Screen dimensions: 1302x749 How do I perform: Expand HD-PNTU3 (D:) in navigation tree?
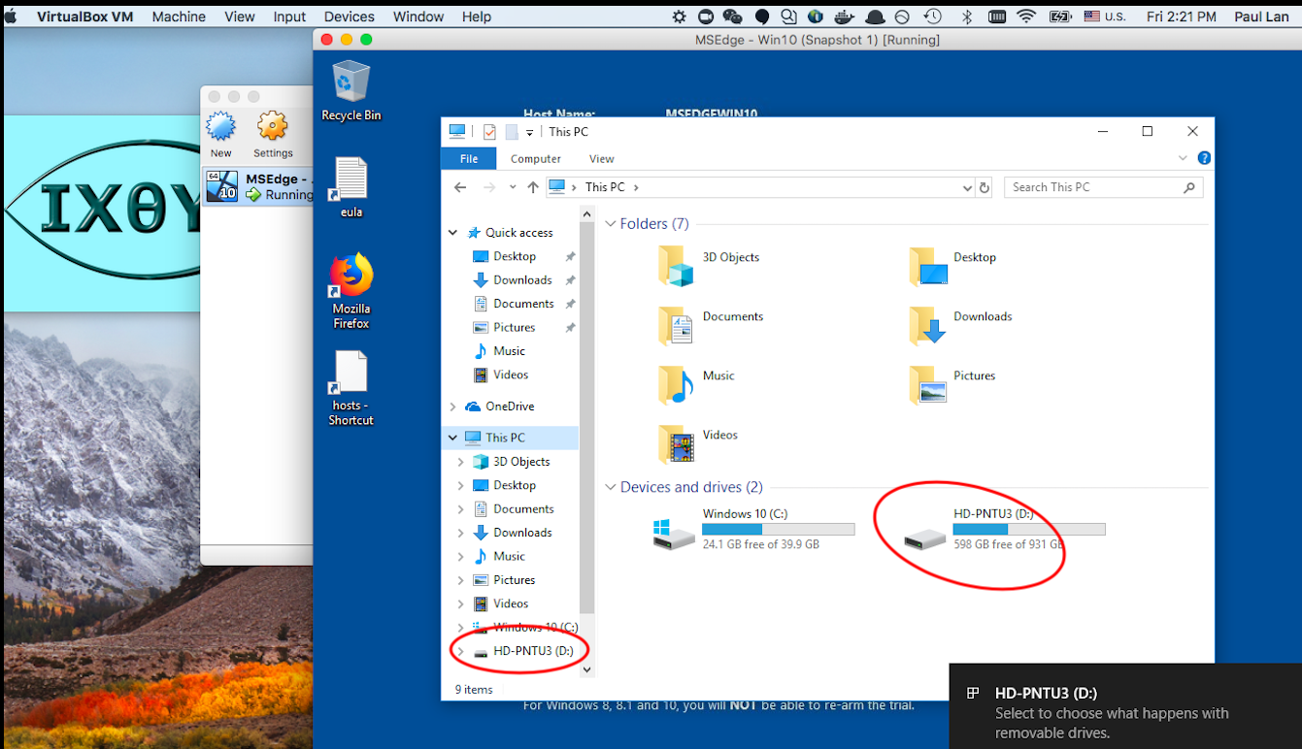pyautogui.click(x=460, y=651)
